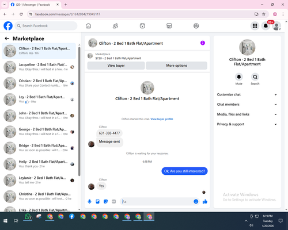Open WhatsApp from the taskbar
Viewport: 288px width, 230px height.
[x=28, y=217]
